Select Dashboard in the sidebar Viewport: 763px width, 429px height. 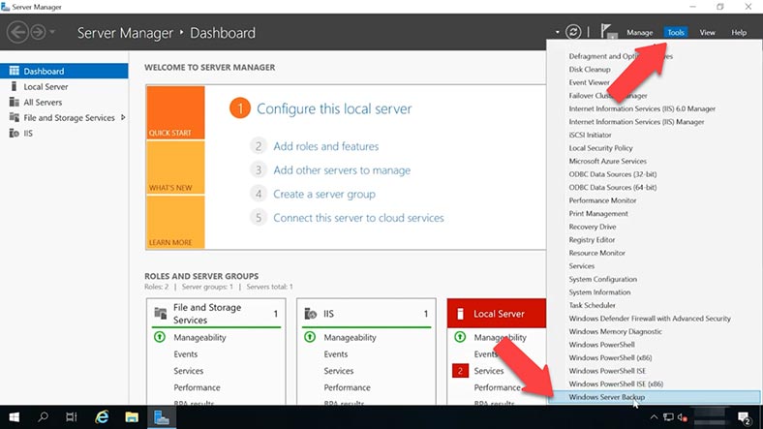[x=64, y=71]
